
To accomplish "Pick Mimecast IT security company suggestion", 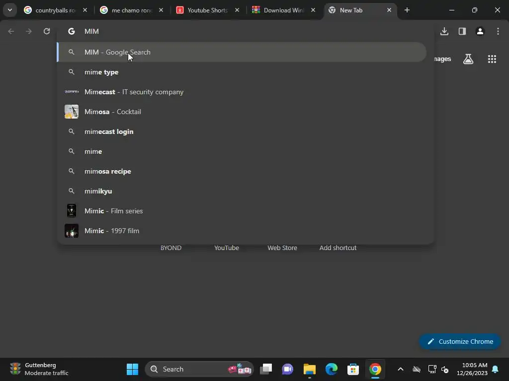I will [242, 92].
